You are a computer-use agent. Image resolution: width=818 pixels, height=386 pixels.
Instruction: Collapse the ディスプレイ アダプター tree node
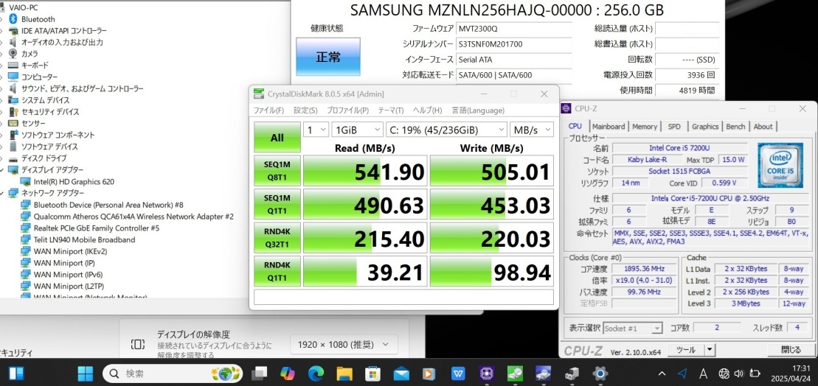pos(3,170)
